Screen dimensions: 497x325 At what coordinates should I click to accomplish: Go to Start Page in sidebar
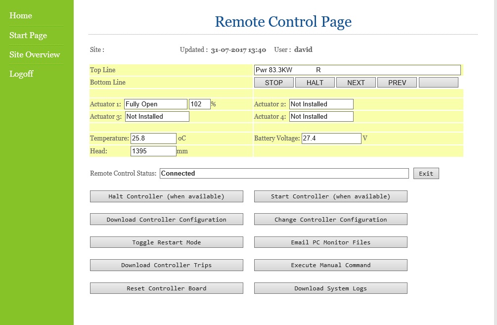[28, 35]
